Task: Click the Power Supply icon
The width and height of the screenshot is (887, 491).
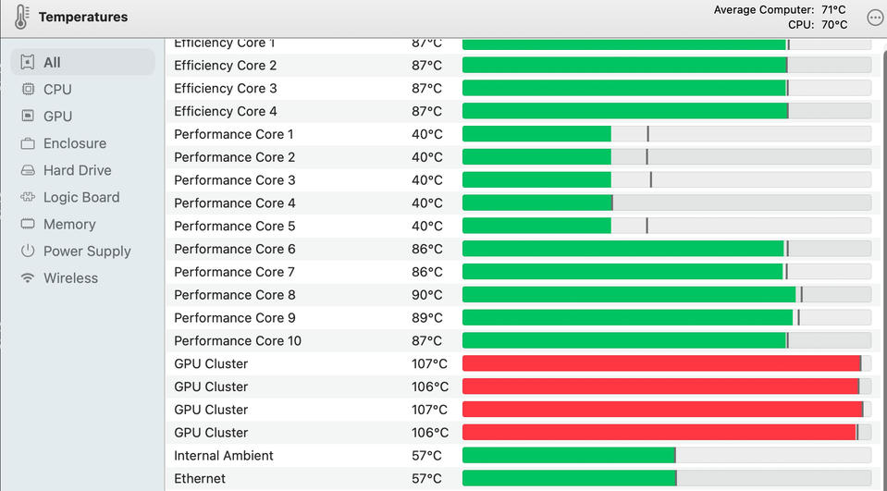Action: click(28, 251)
